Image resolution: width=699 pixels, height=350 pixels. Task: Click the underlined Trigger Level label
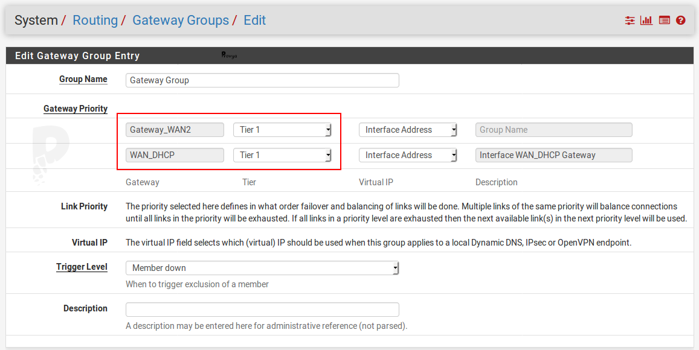(82, 266)
